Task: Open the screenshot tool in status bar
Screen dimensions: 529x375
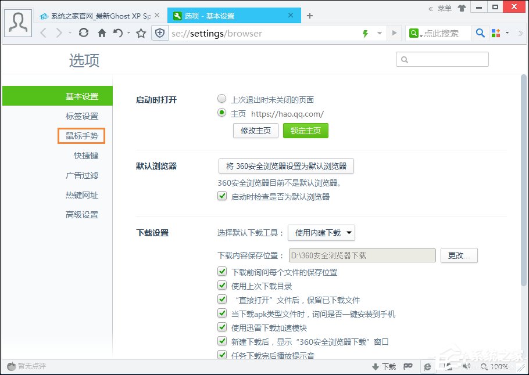Action: tap(448, 366)
